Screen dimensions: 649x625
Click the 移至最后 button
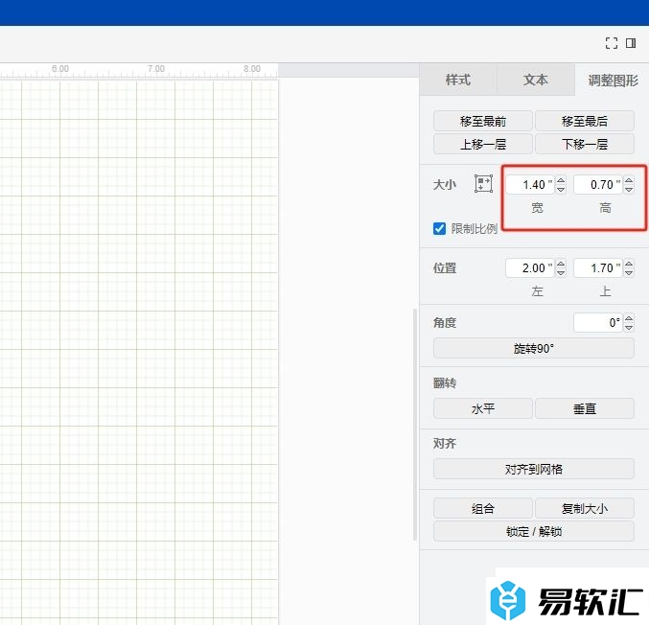click(585, 122)
